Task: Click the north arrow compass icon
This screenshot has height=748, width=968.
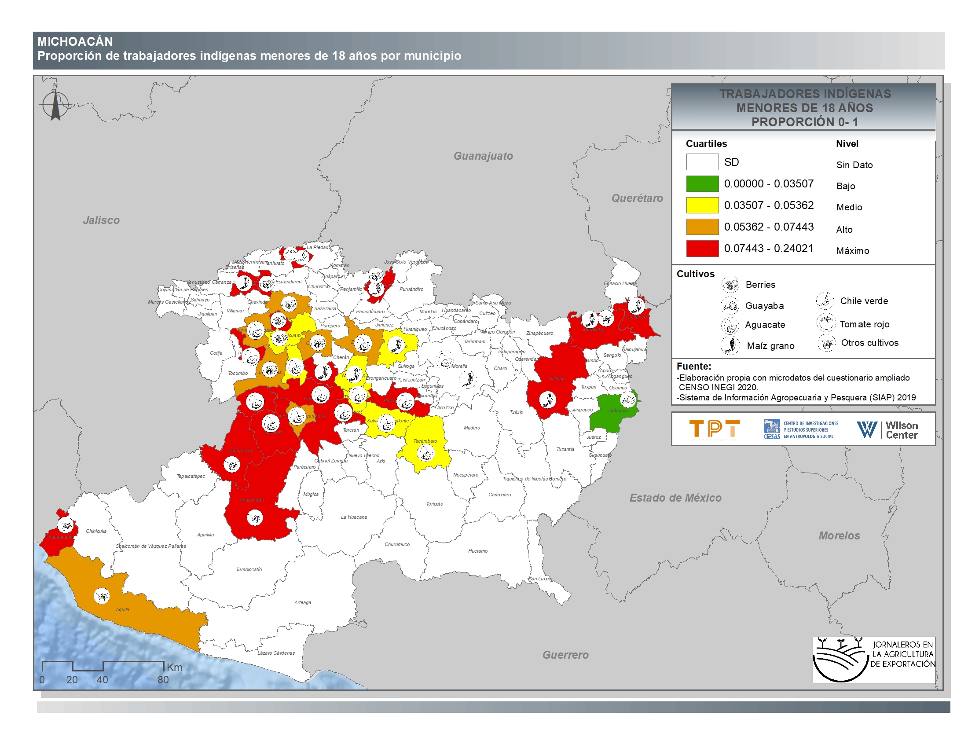Action: coord(55,105)
